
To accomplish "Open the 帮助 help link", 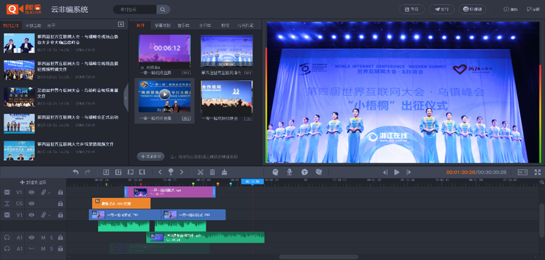I will tap(511, 9).
